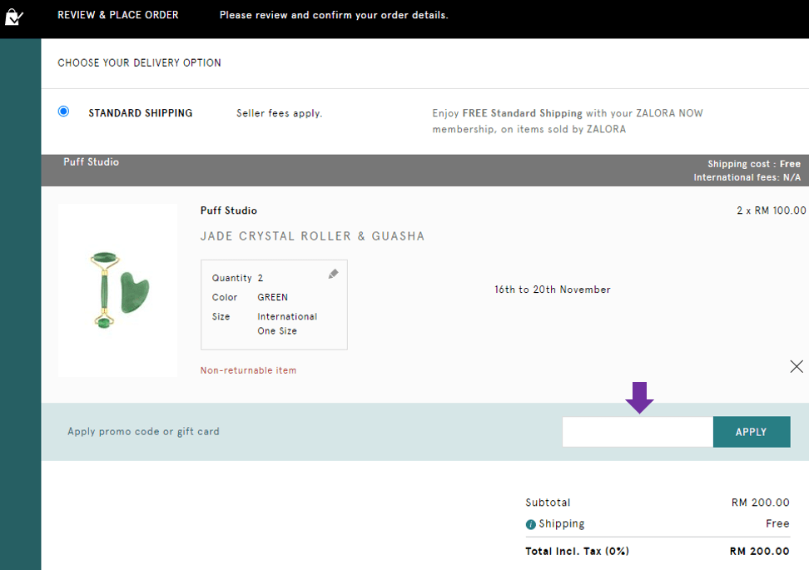Open the Shipping info icon
The height and width of the screenshot is (570, 809).
[530, 524]
